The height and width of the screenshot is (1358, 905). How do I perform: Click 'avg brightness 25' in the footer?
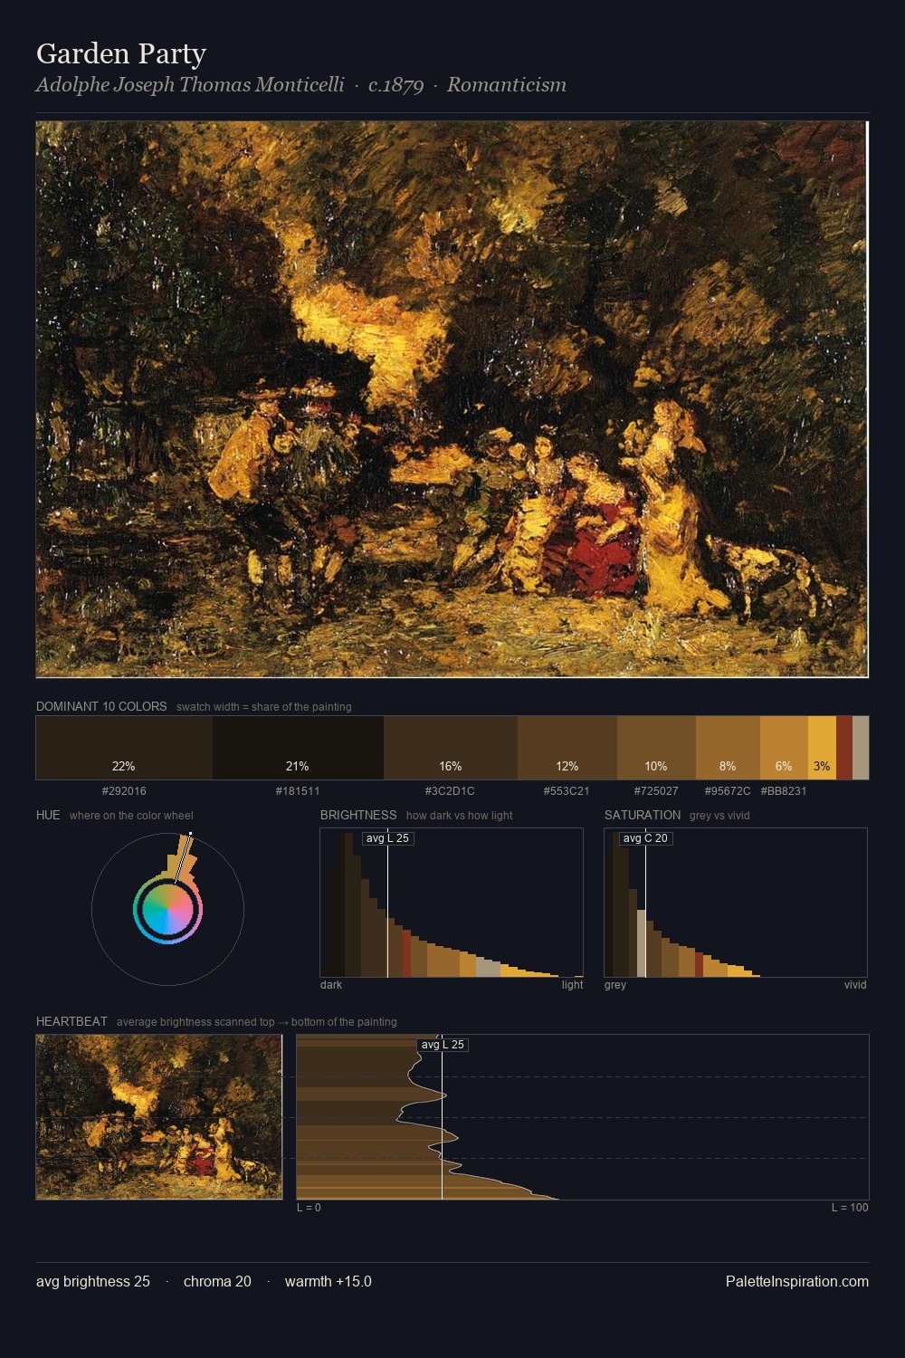point(93,1282)
